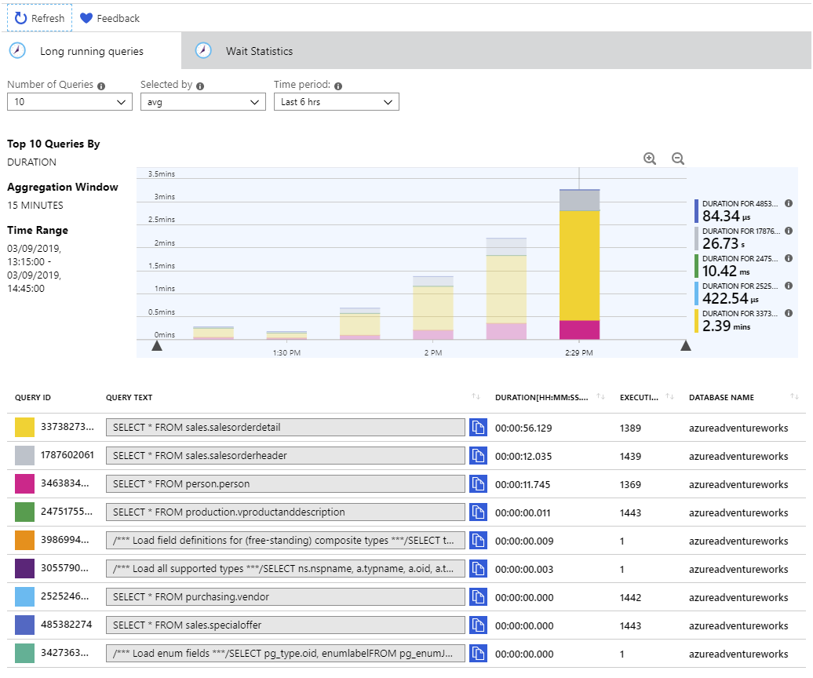Click info icon for 26.73 s duration legend
The width and height of the screenshot is (813, 678).
point(789,231)
